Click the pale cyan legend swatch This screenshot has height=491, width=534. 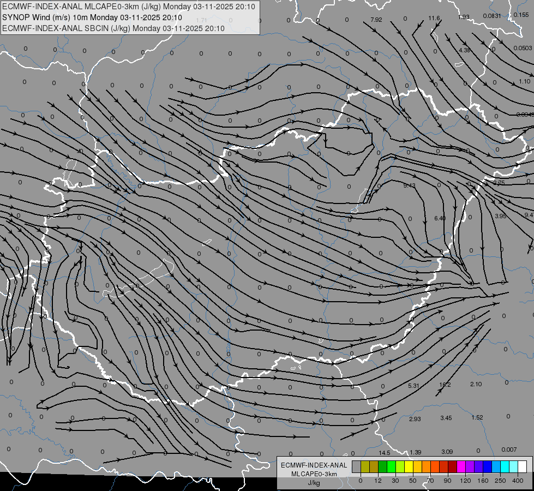coord(514,467)
